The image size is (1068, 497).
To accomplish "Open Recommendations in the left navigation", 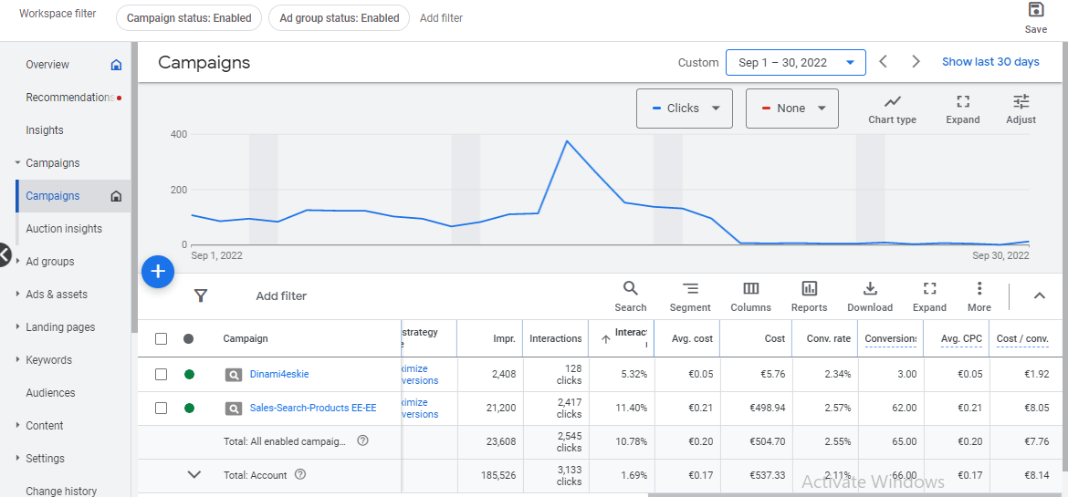I will click(69, 98).
